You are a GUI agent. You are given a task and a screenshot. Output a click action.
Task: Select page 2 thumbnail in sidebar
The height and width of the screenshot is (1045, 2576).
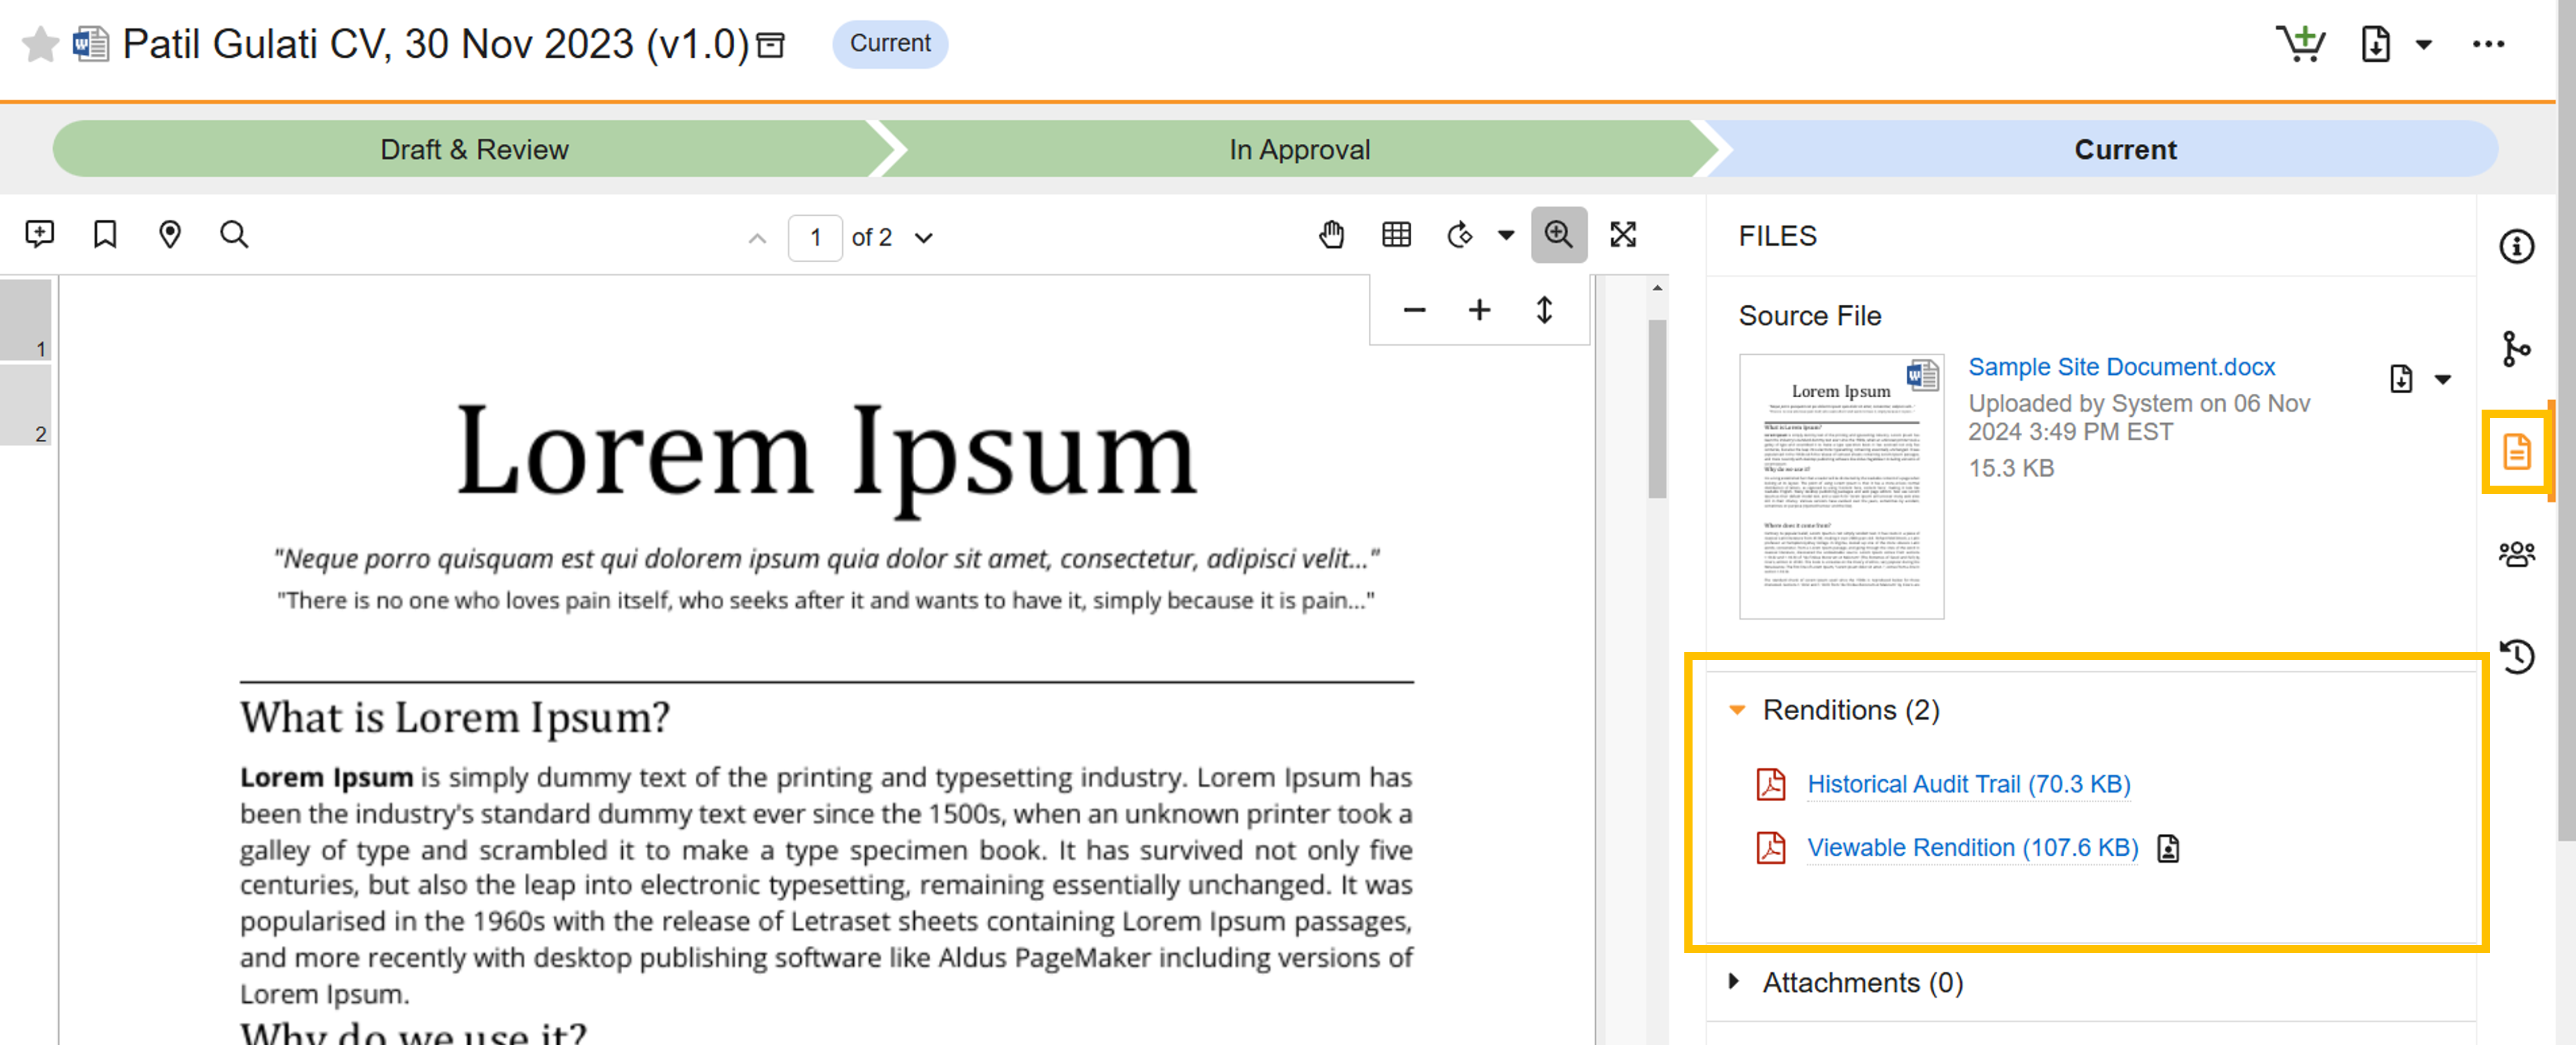[x=26, y=404]
